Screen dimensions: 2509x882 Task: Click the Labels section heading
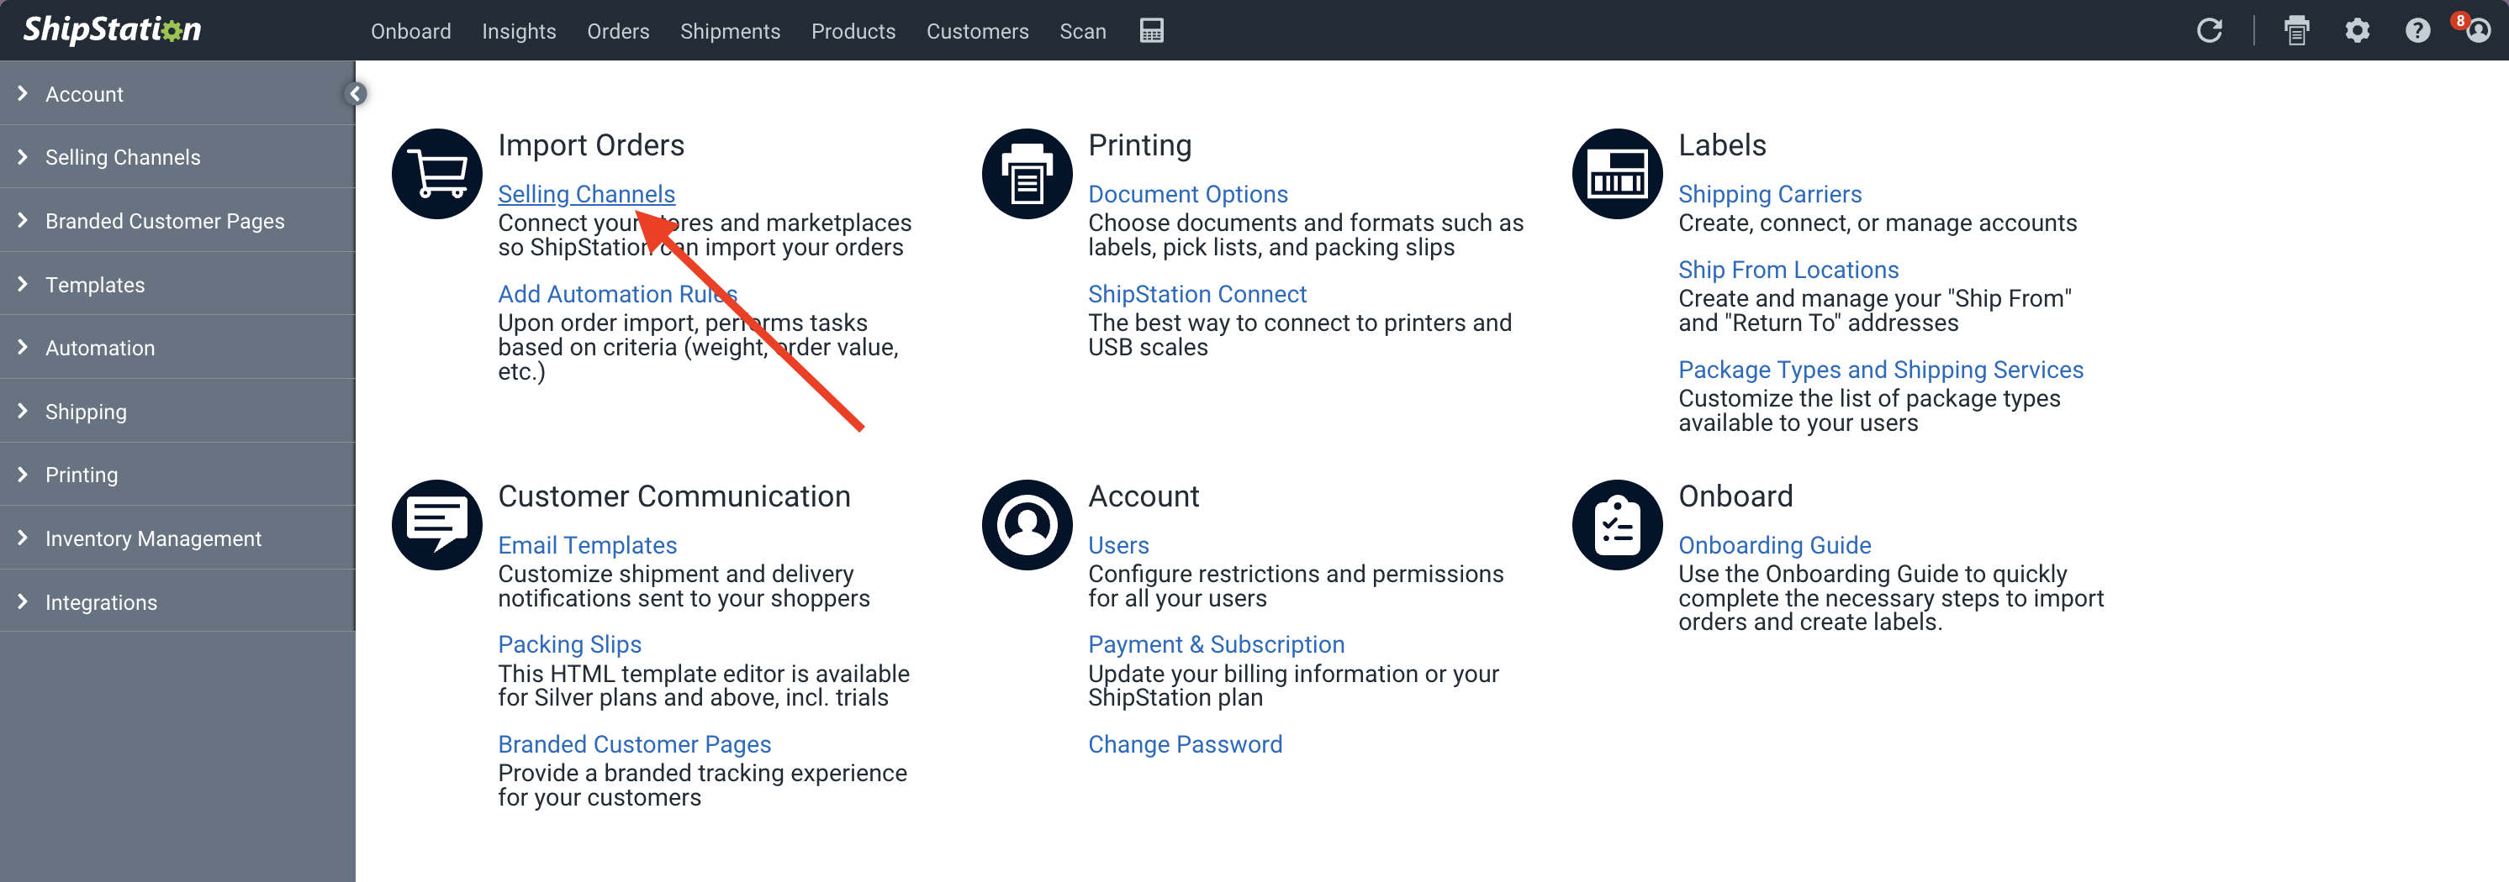[1722, 145]
